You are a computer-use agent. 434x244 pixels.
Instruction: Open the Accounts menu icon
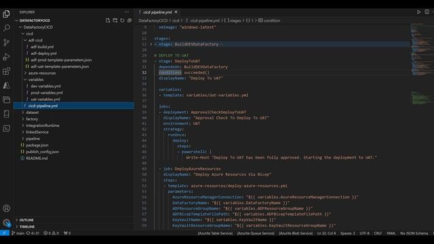point(6,208)
